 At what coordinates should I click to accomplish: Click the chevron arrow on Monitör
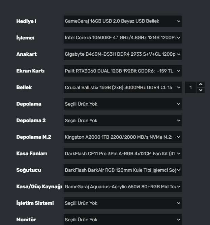178,220
